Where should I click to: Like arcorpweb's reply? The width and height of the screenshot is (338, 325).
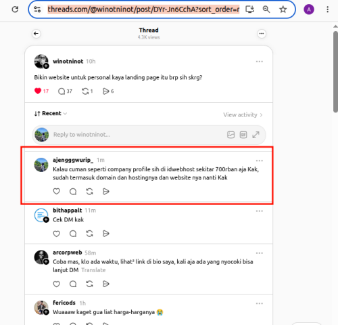coord(56,284)
